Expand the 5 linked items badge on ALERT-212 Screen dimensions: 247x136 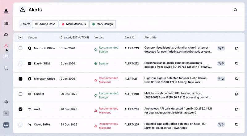pyautogui.click(x=221, y=64)
